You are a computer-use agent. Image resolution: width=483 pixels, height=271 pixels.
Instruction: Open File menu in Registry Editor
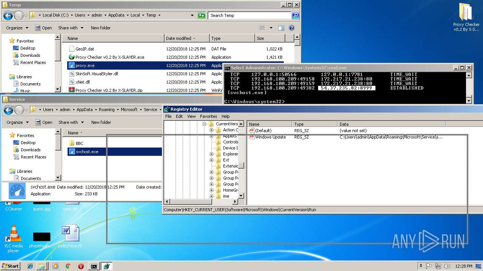(x=168, y=116)
